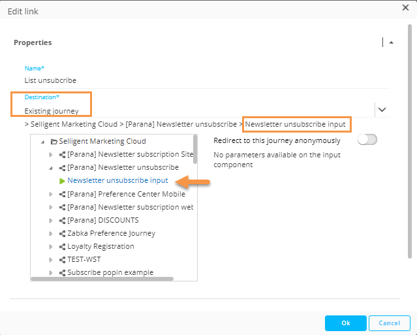Click the [Parana] DISCOUNTS journey icon
Viewport: 417px width, 335px height.
coord(63,220)
